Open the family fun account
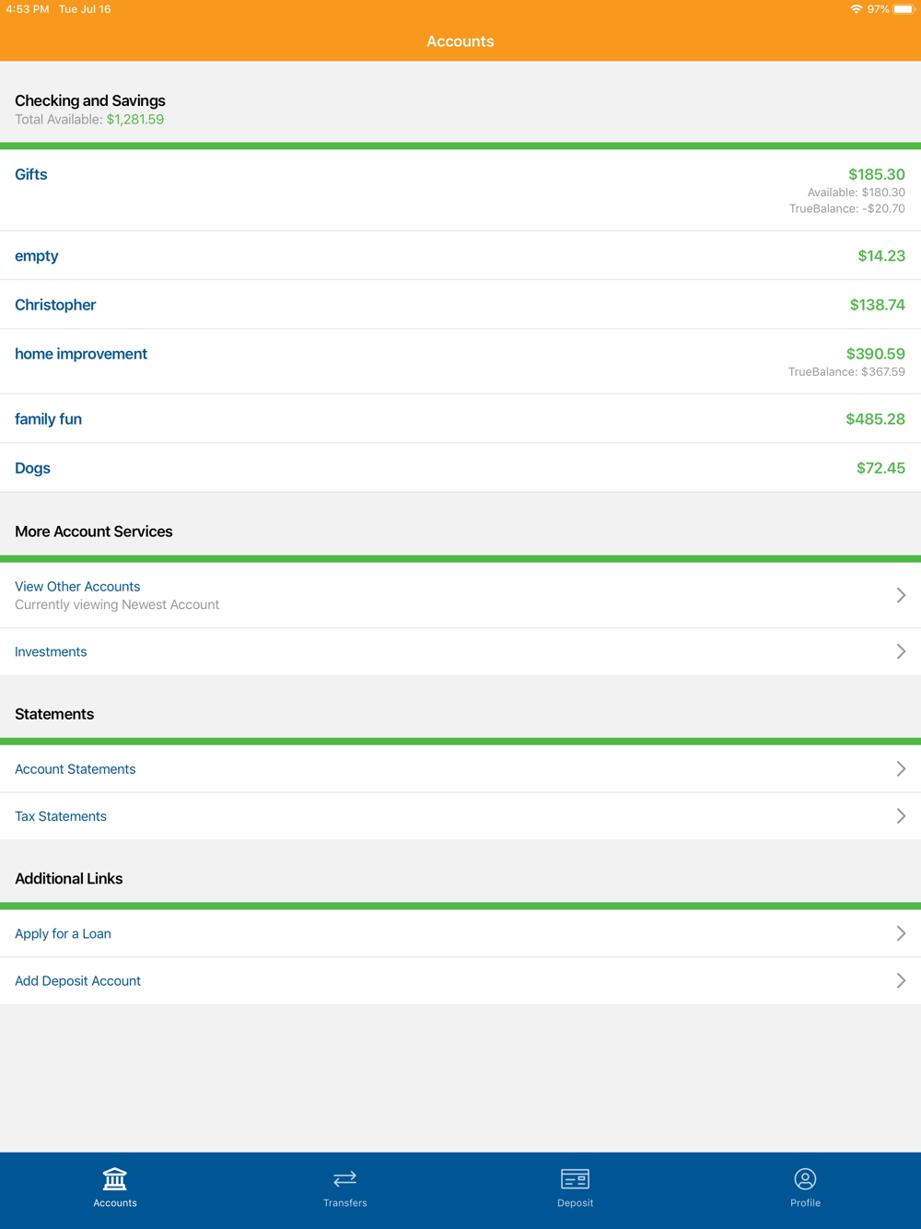Screen dimensions: 921x1229 [460, 419]
